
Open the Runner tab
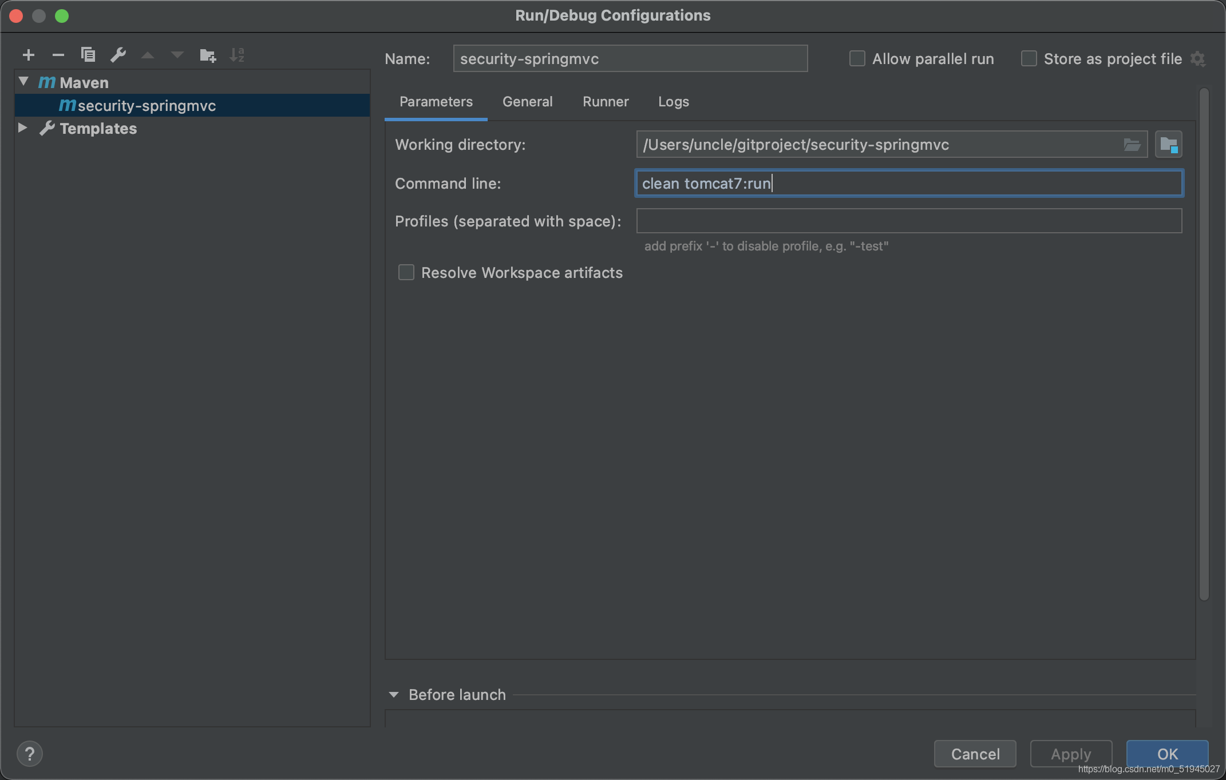606,102
